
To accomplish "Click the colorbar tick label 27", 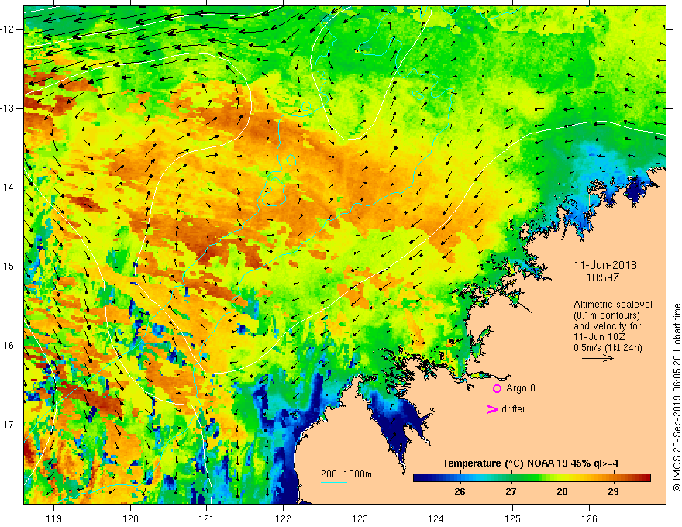I will pyautogui.click(x=511, y=492).
